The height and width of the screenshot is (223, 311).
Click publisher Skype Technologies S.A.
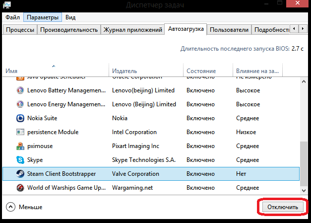[x=144, y=160]
